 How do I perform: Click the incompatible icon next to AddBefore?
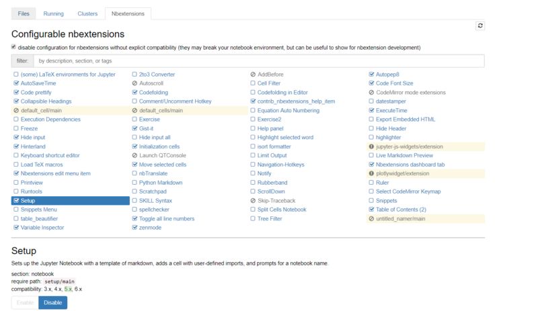tap(253, 75)
